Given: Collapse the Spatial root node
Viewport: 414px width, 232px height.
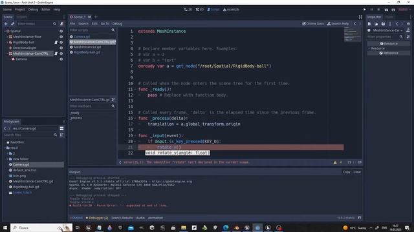Looking at the screenshot, I should coord(5,31).
